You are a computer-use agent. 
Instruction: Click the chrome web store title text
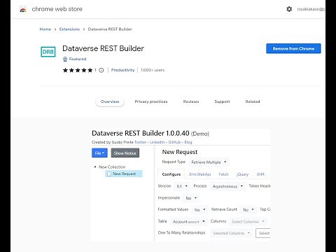point(57,9)
